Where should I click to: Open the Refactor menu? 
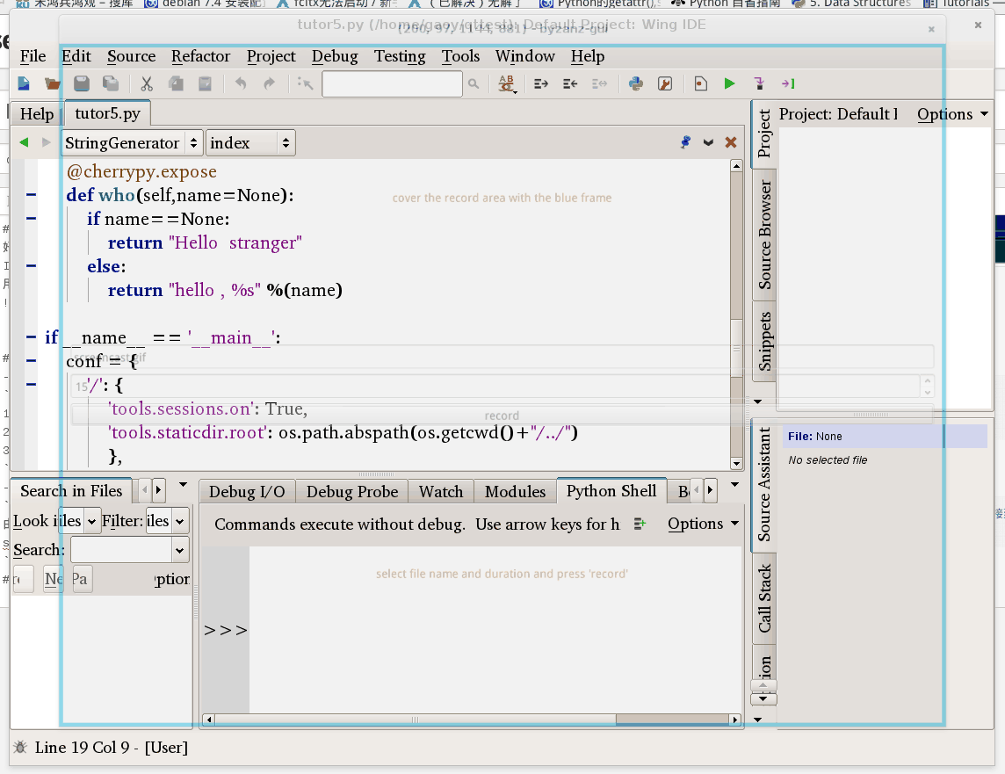[x=200, y=56]
